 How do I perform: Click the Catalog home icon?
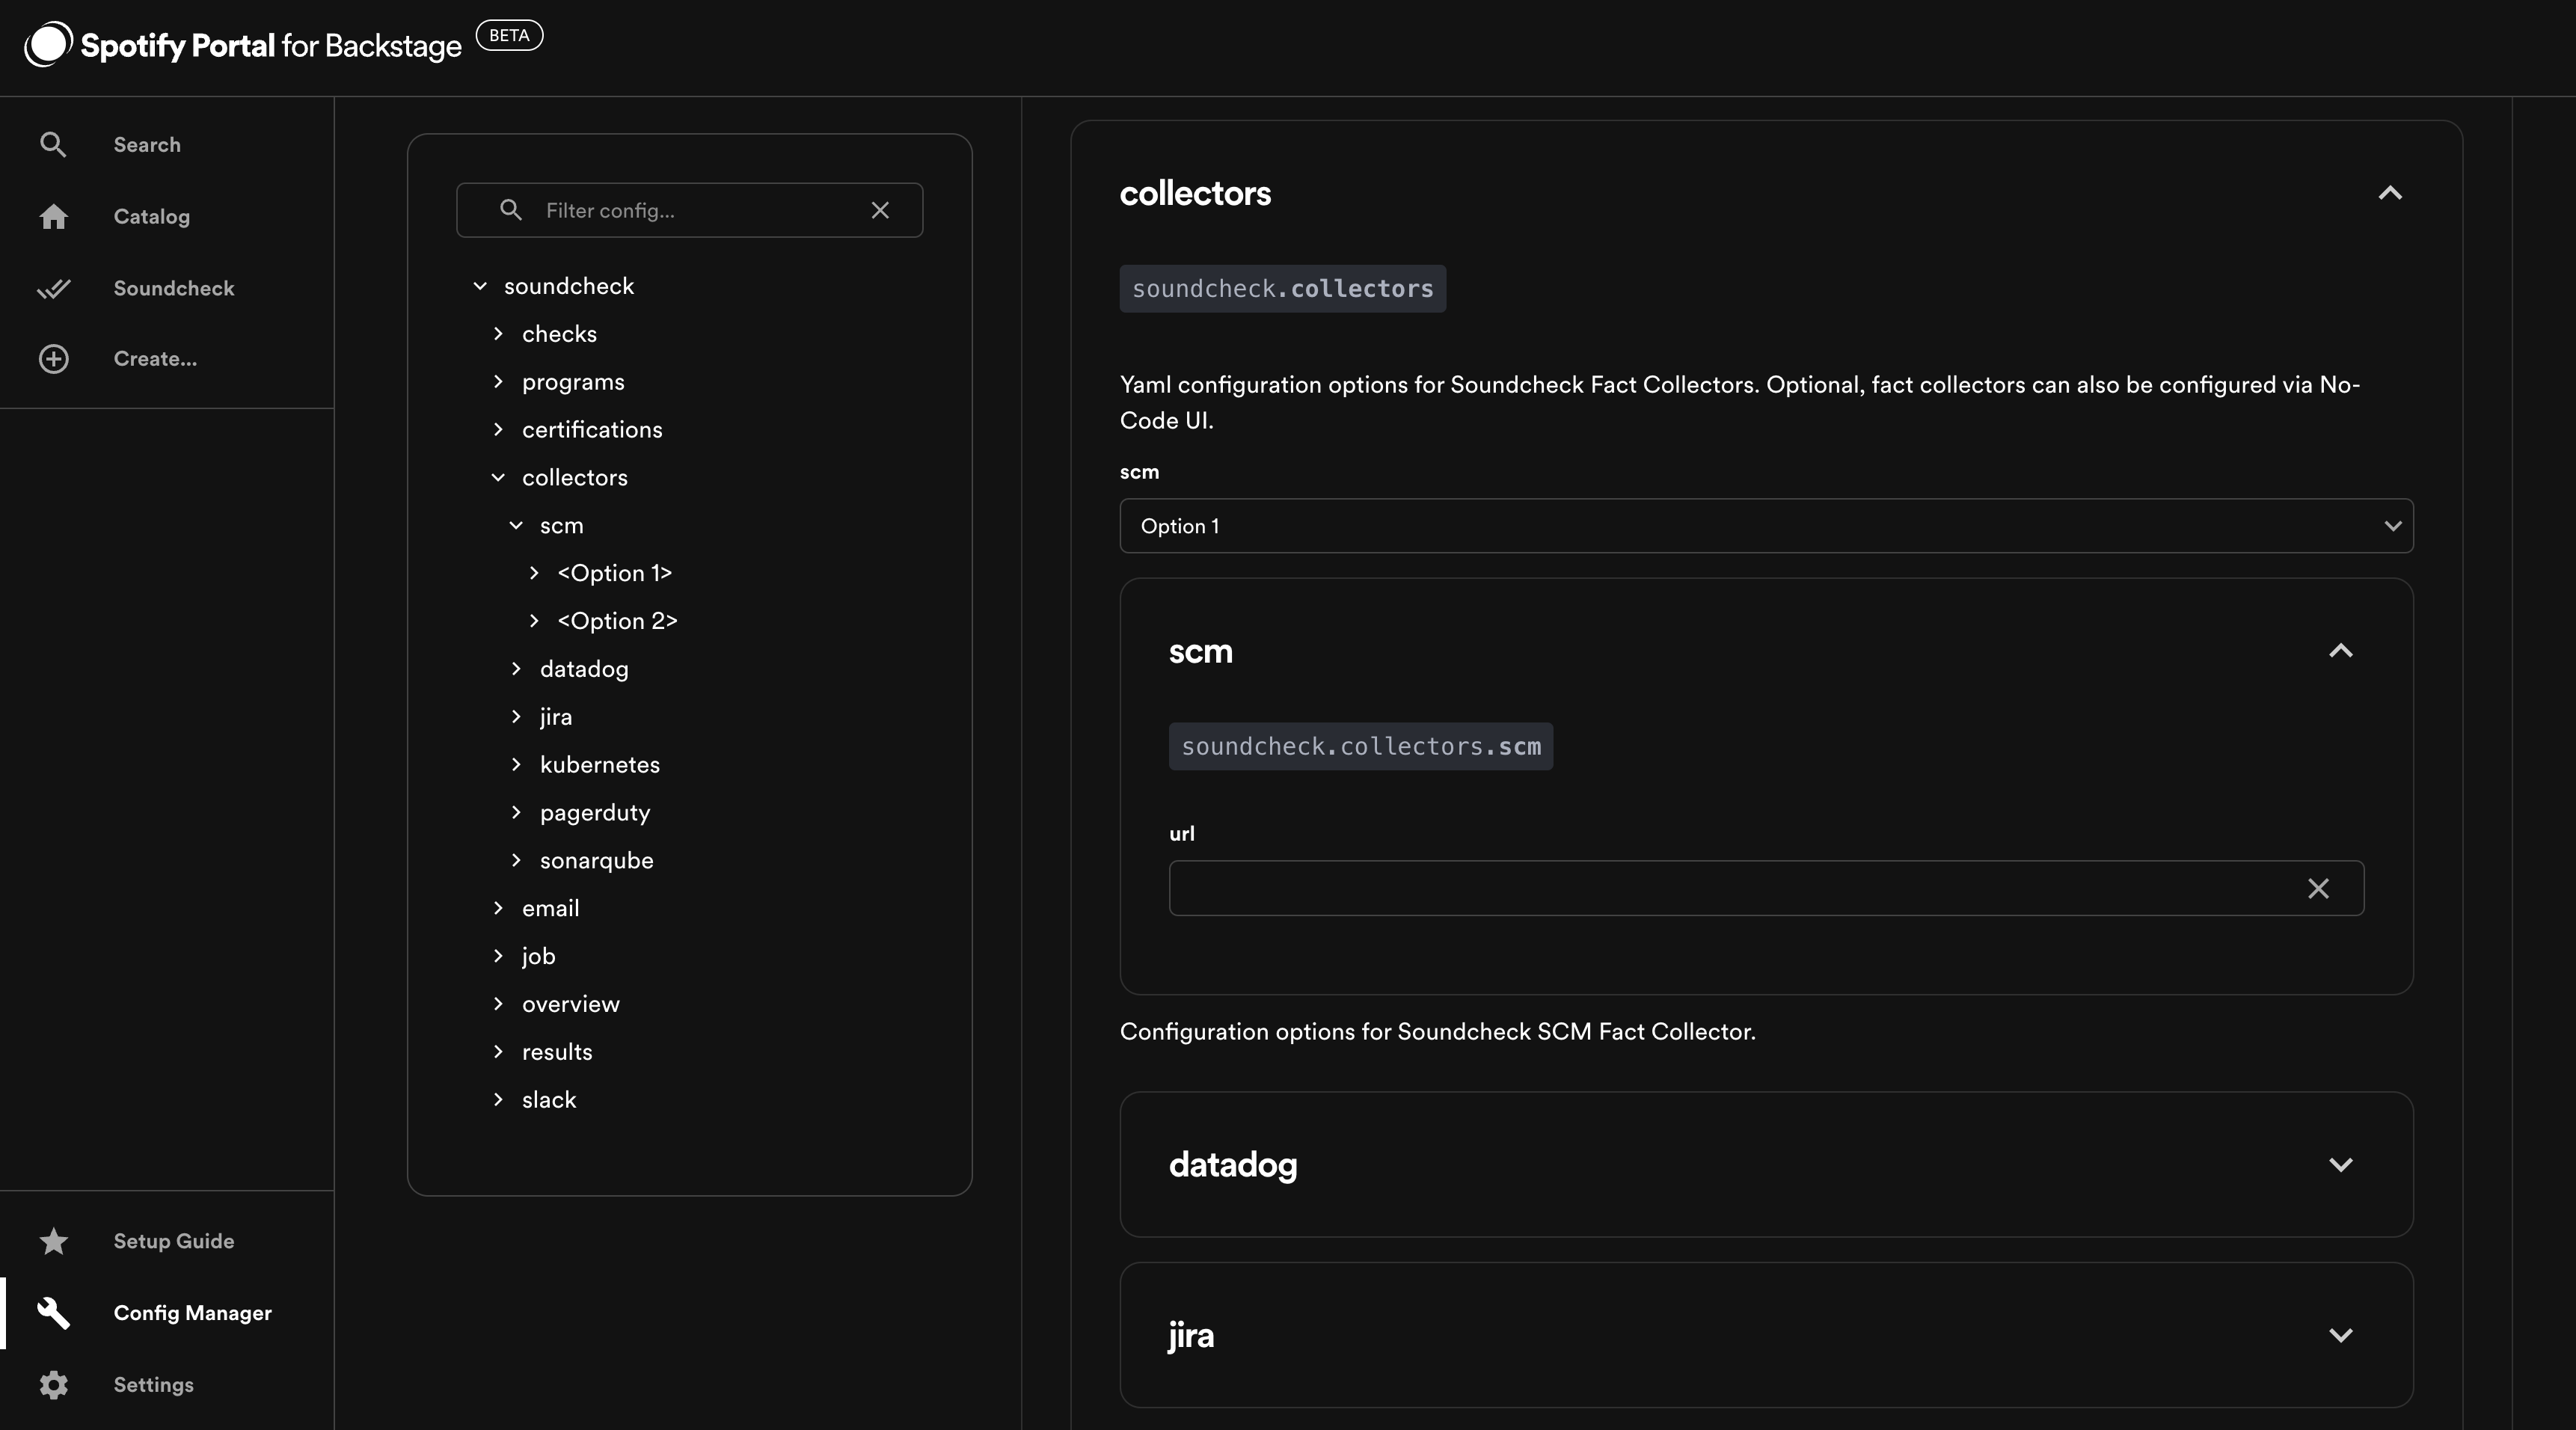click(x=53, y=216)
